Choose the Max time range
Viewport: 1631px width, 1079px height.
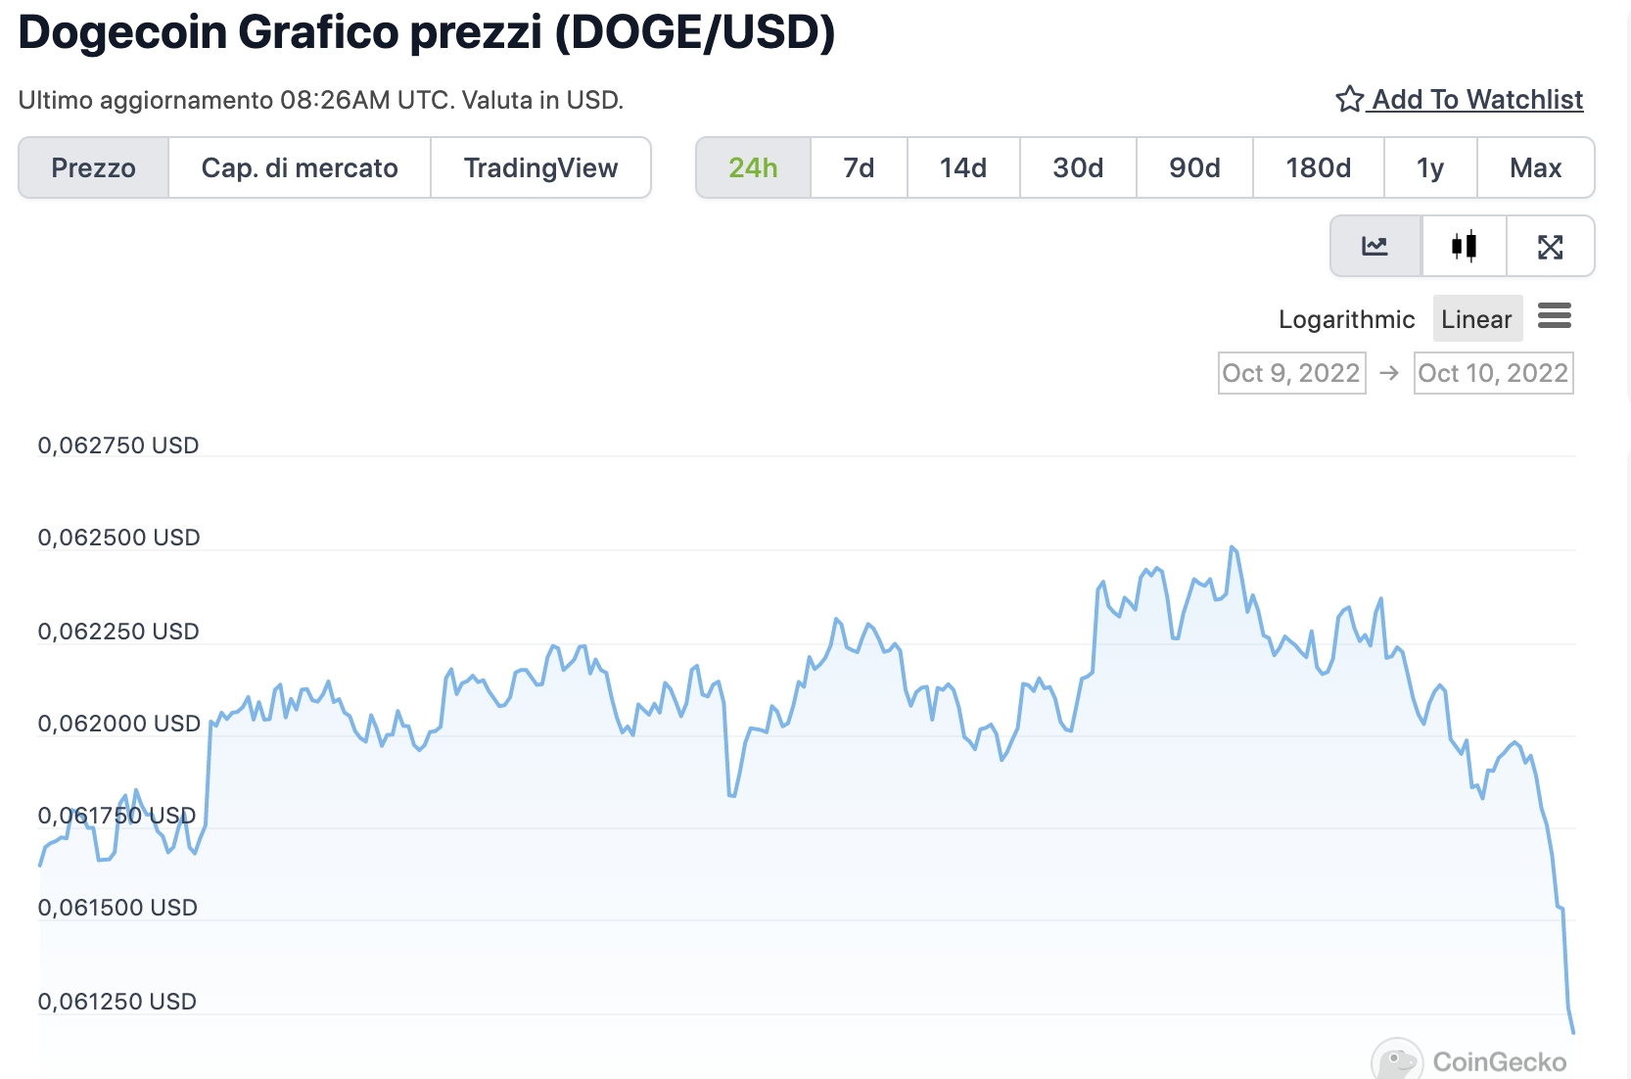1535,167
